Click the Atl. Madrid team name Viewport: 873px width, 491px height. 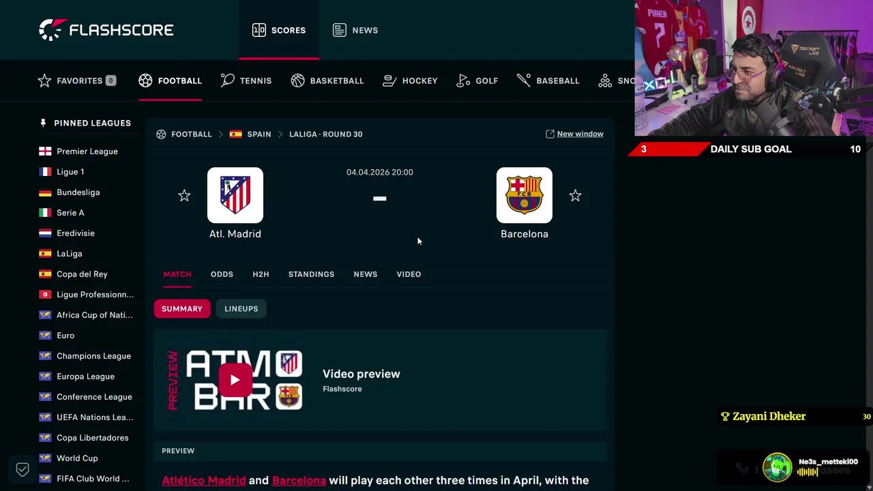tap(235, 234)
